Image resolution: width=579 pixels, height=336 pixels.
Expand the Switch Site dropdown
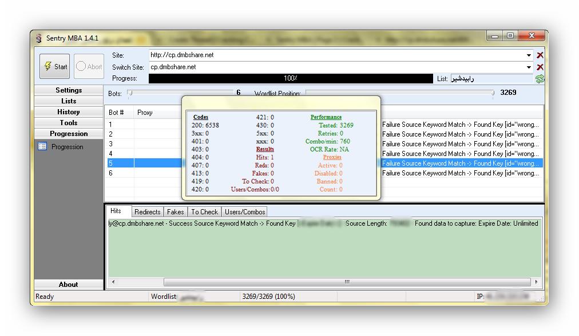(x=529, y=67)
